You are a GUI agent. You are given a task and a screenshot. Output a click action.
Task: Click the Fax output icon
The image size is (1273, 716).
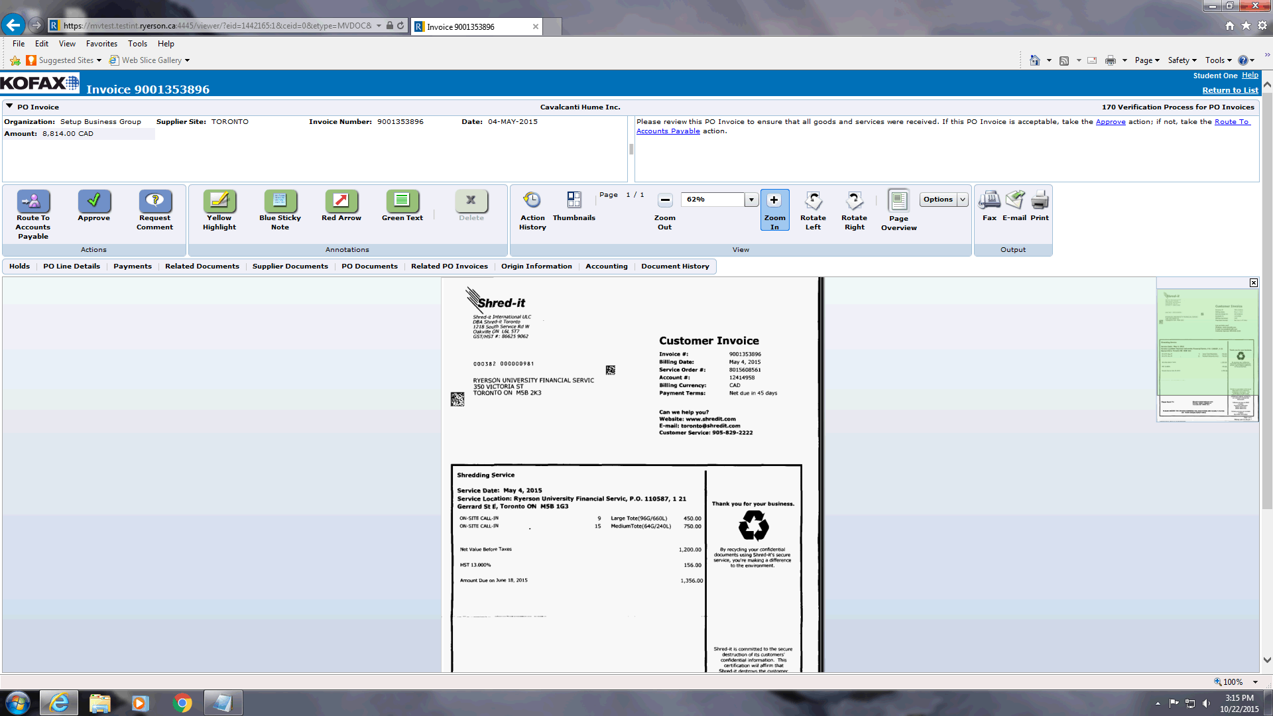point(989,201)
